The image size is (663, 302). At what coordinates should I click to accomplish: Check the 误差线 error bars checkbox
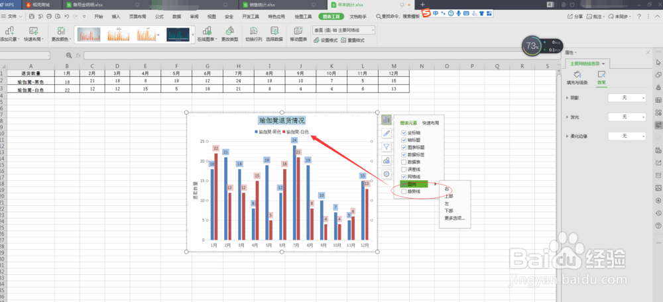coord(404,170)
